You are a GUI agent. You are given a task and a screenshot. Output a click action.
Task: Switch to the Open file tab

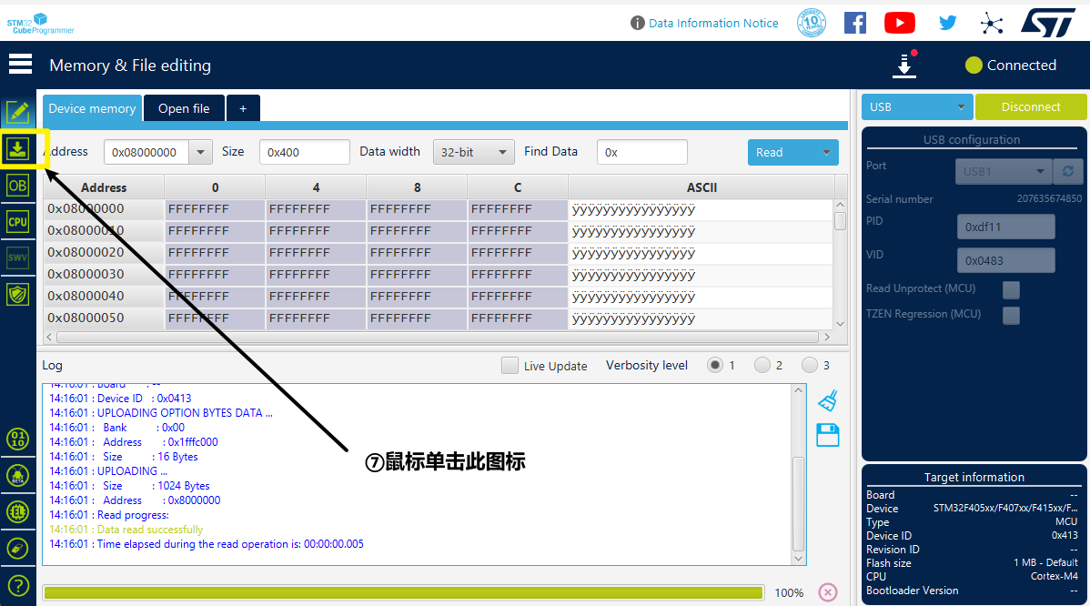(x=184, y=108)
